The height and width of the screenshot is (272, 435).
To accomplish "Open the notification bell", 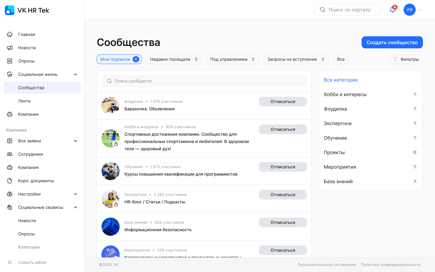I will [x=392, y=10].
